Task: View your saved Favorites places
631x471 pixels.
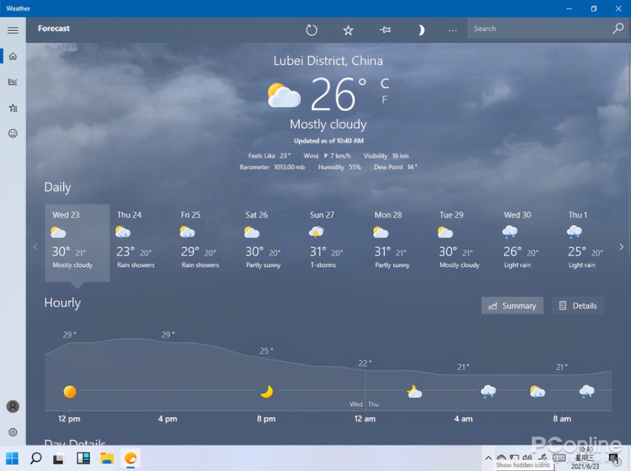Action: coord(13,108)
